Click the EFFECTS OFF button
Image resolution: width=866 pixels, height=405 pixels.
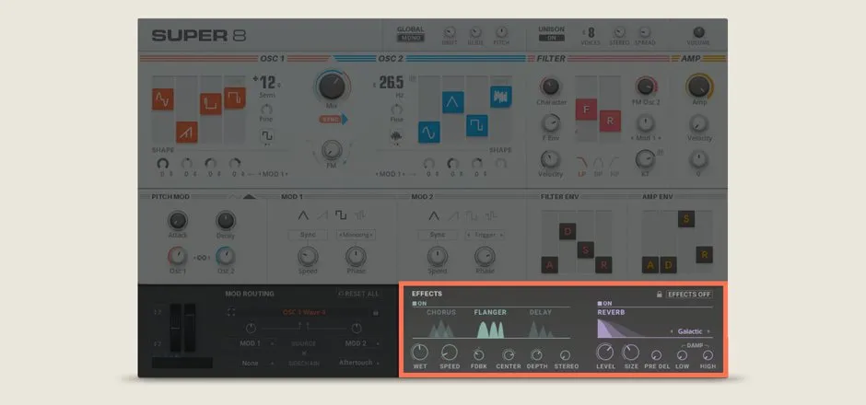pos(689,295)
